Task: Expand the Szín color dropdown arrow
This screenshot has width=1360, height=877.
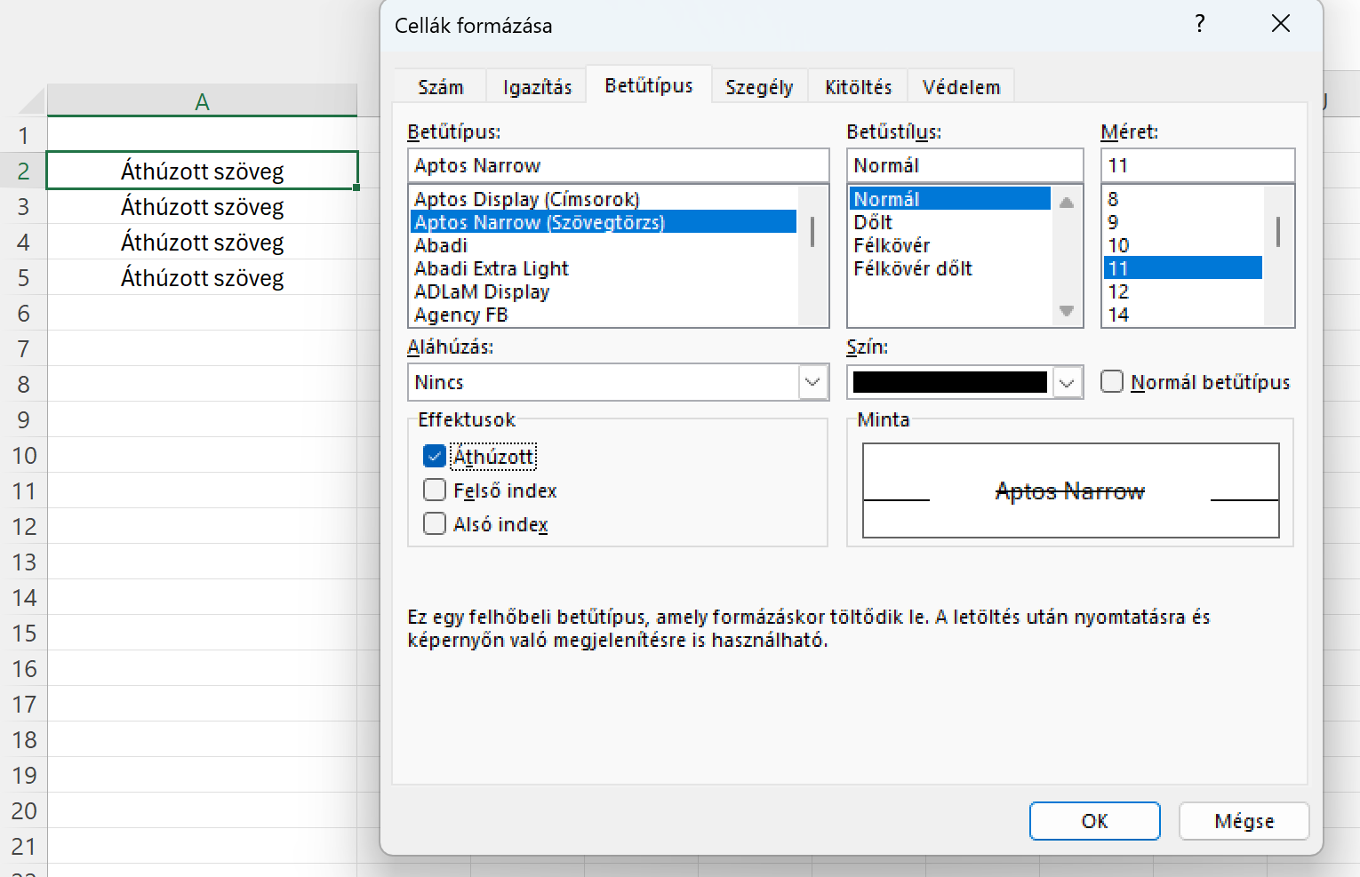Action: [x=1067, y=383]
